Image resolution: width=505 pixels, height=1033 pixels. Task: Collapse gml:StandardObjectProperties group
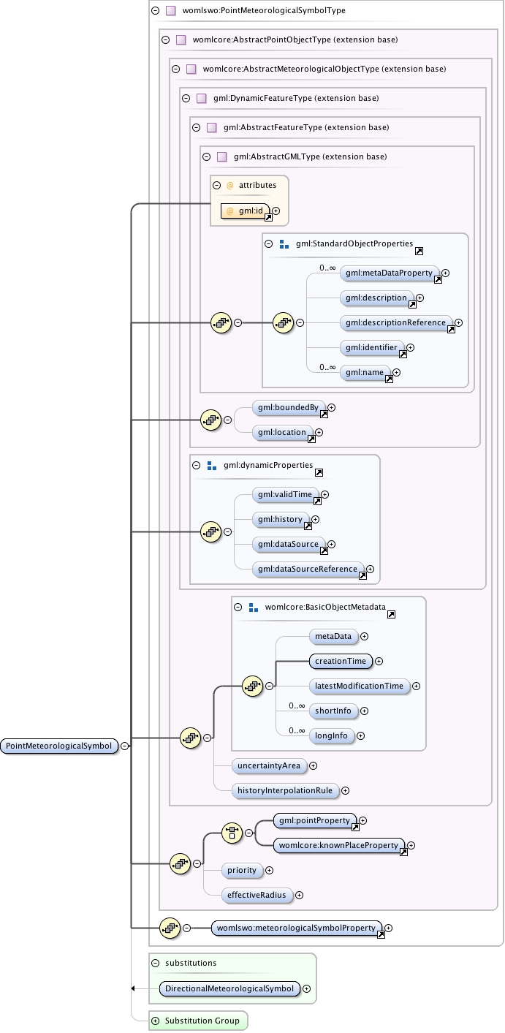[x=268, y=244]
